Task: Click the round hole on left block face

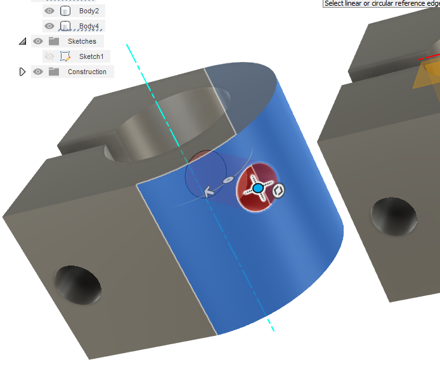Action: click(x=78, y=285)
